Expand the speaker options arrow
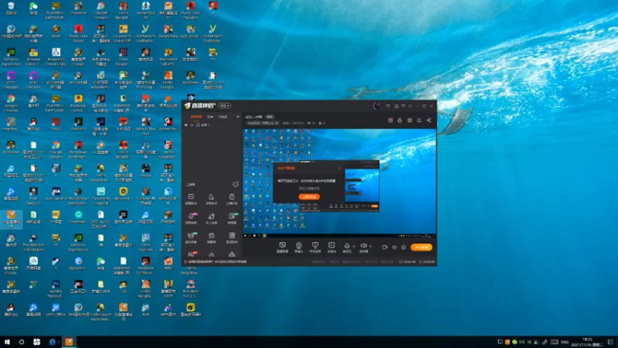This screenshot has height=348, width=618. (371, 247)
